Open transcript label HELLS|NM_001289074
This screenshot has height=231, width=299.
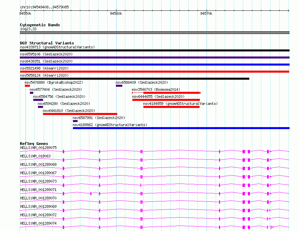click(x=38, y=223)
